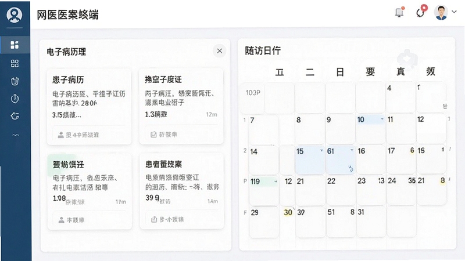Select calendar day 16
This screenshot has width=465, height=261.
coord(370,159)
